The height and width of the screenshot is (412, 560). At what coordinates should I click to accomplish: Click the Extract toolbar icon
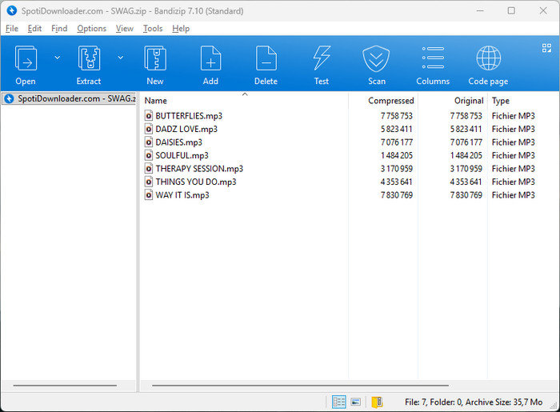(x=89, y=58)
